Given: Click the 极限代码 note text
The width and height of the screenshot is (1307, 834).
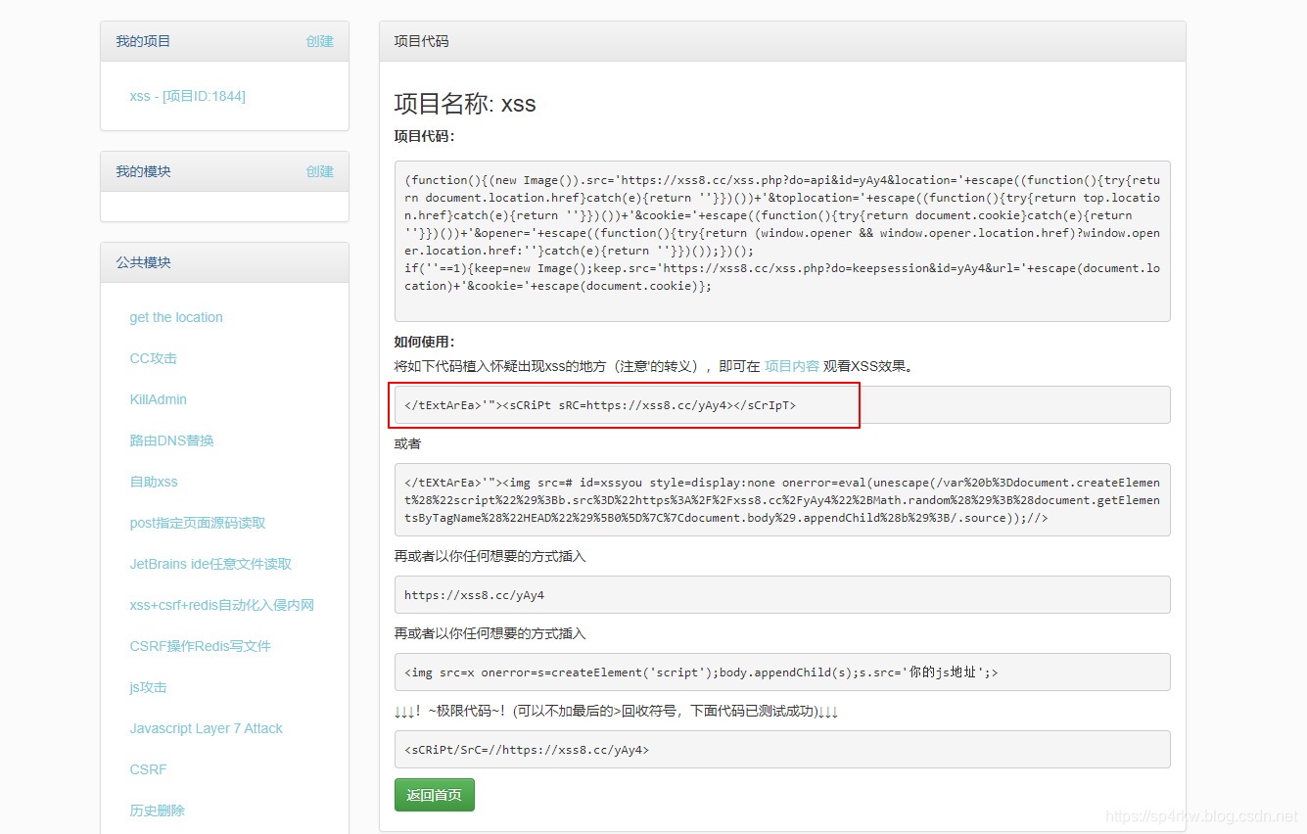Looking at the screenshot, I should 617,711.
